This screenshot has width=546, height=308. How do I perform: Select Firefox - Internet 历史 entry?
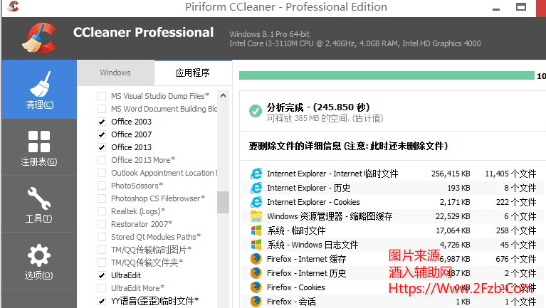click(x=394, y=273)
